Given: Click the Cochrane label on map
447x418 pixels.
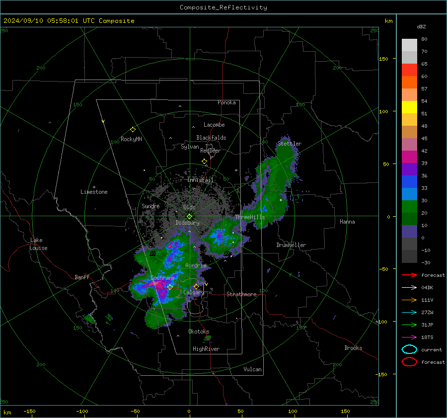Looking at the screenshot, I should [x=162, y=278].
